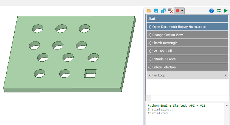This screenshot has width=230, height=125.
Task: Select the Extrude 4 Faces block
Action: [x=187, y=59]
